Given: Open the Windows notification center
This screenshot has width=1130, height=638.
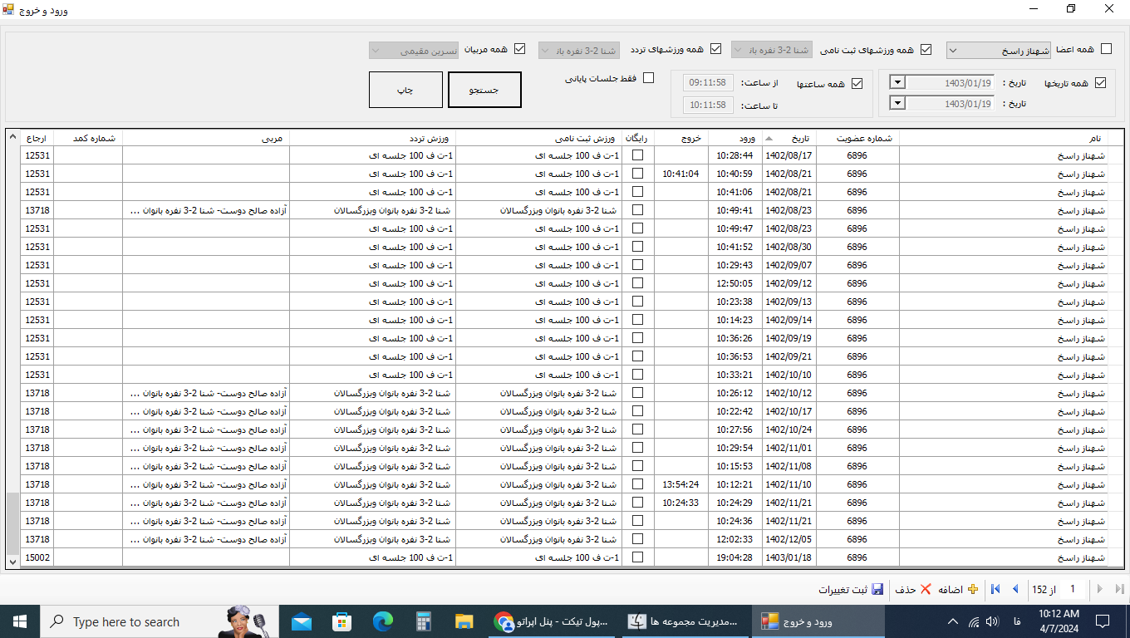Looking at the screenshot, I should point(1103,621).
